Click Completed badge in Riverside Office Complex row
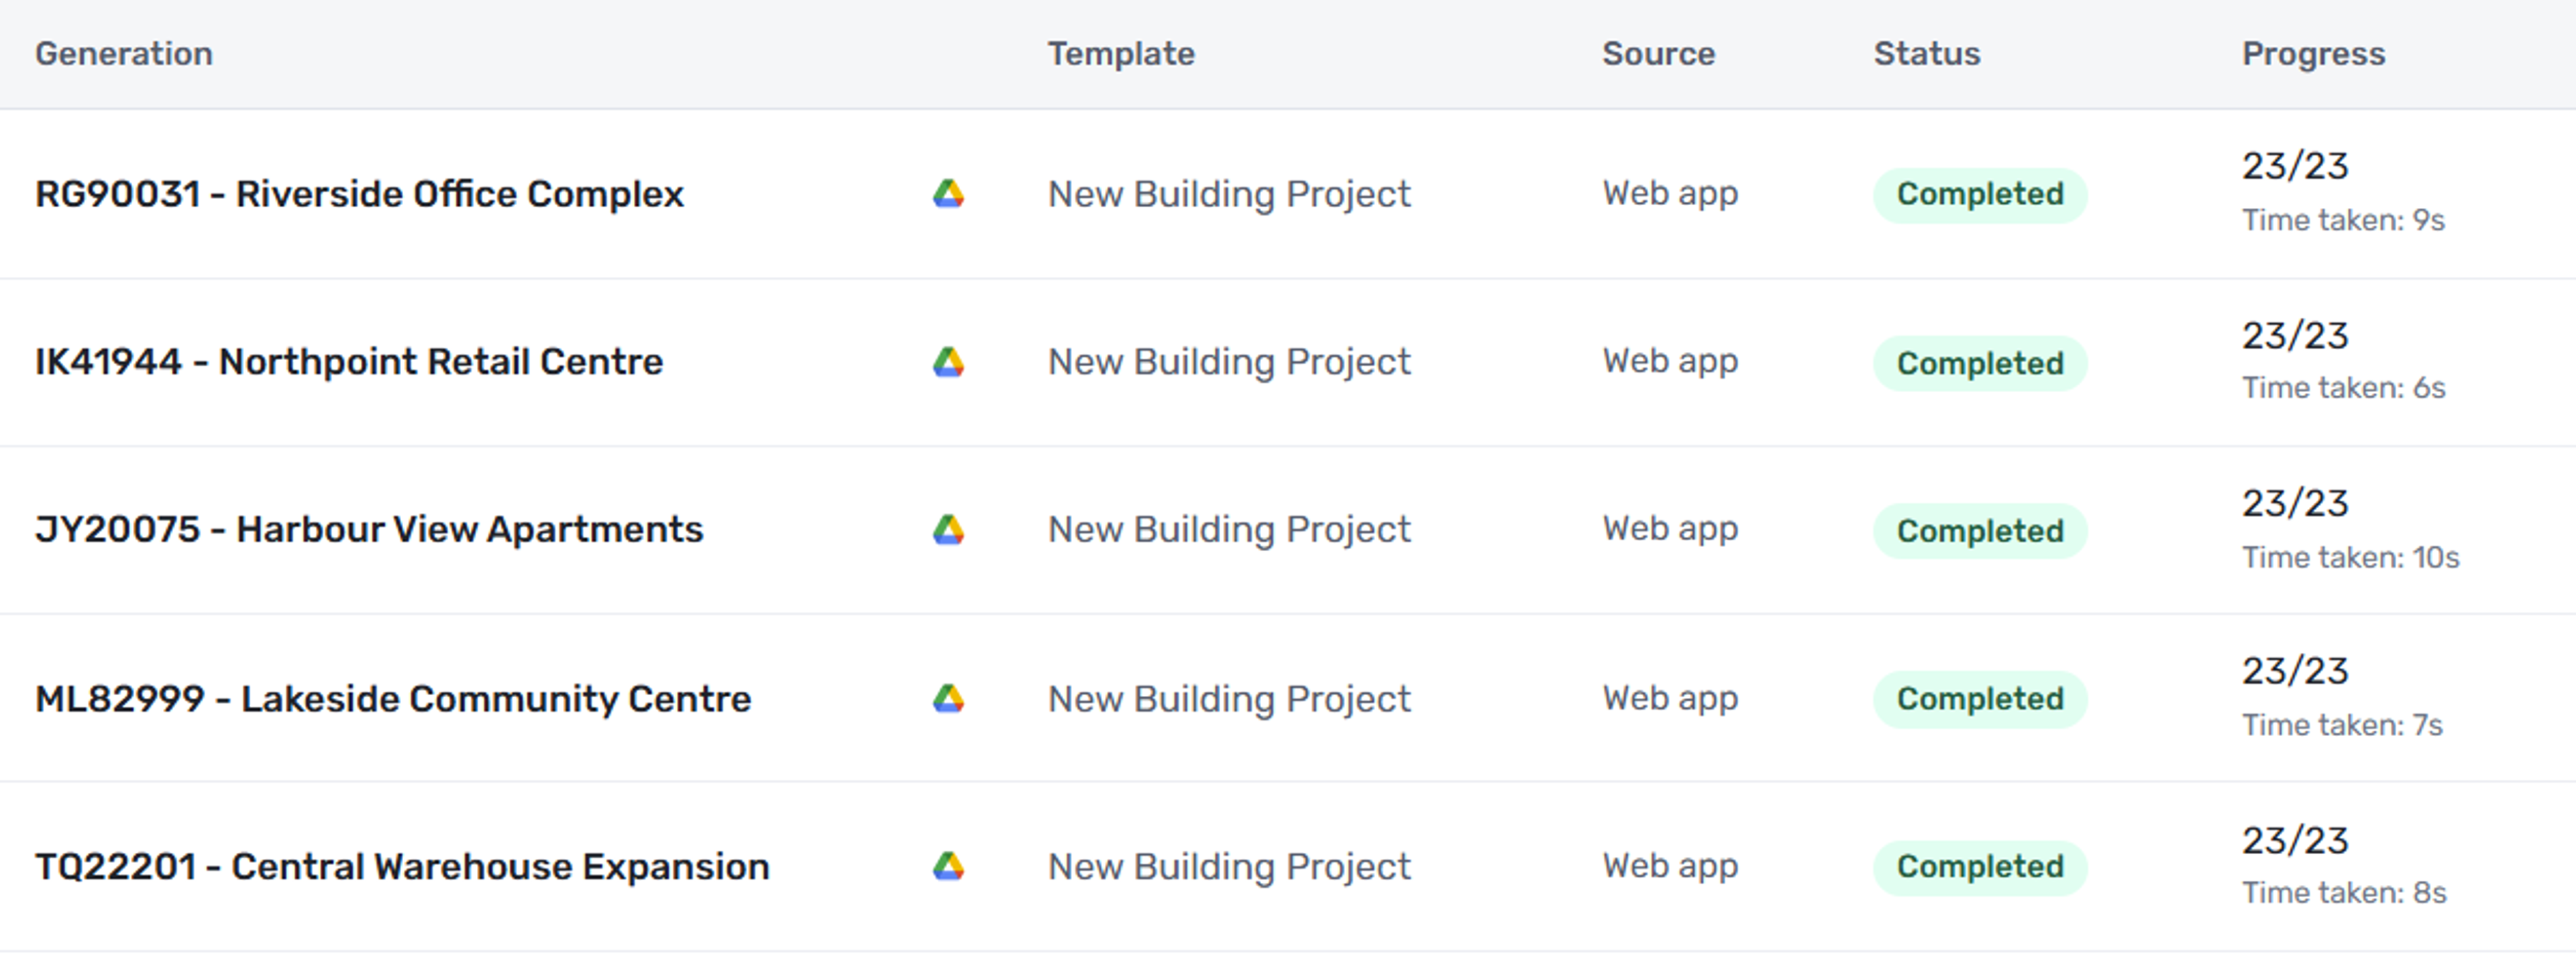Image resolution: width=2576 pixels, height=954 pixels. coord(1980,194)
